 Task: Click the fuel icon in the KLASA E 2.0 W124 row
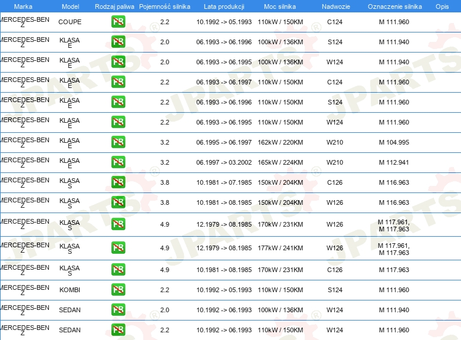pos(118,62)
